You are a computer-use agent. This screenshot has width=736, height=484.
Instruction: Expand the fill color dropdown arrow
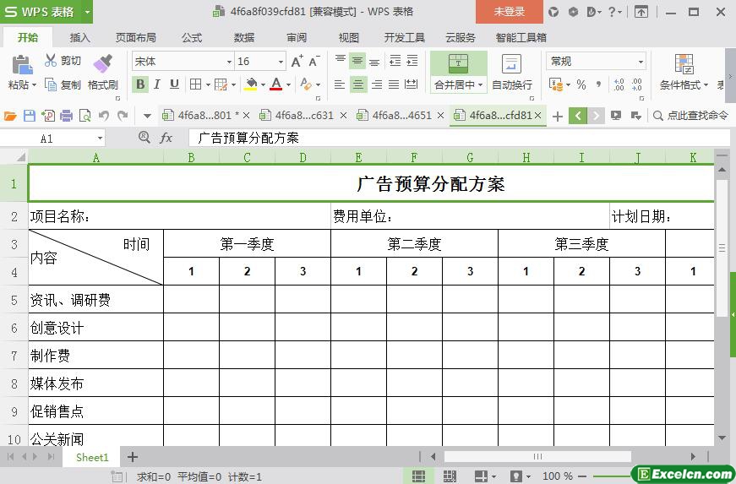(263, 84)
